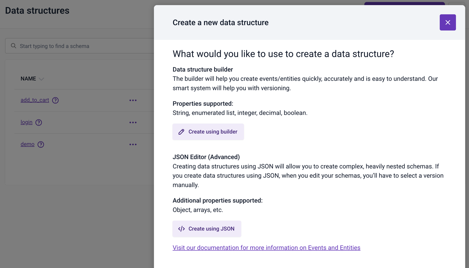The width and height of the screenshot is (469, 268).
Task: Choose Create using JSON
Action: click(x=207, y=229)
